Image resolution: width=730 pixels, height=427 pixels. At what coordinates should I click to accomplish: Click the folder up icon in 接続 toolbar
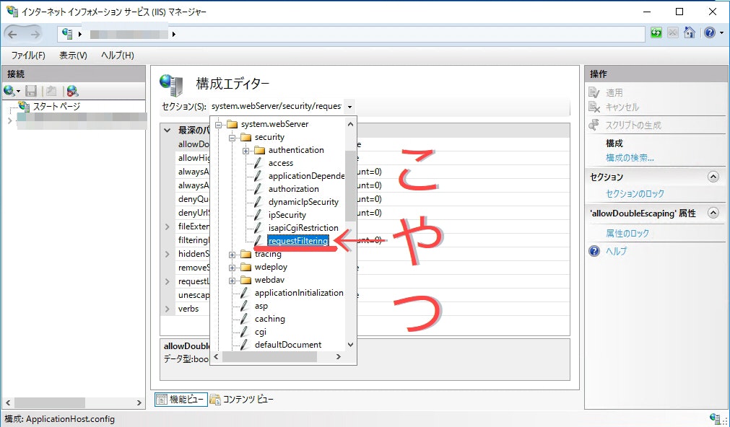point(51,91)
